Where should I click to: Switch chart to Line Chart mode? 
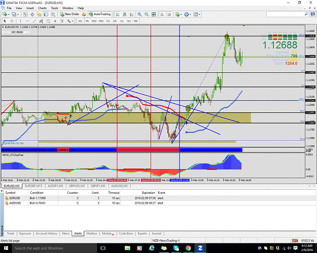(x=131, y=14)
